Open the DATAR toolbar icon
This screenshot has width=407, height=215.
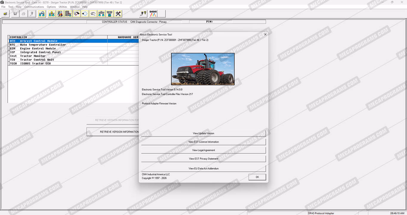[x=153, y=14]
